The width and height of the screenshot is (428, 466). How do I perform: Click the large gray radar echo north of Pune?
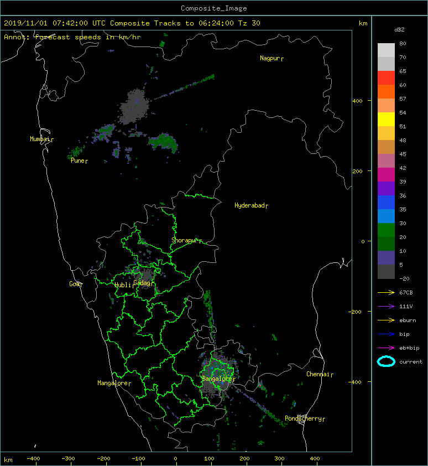pos(134,107)
